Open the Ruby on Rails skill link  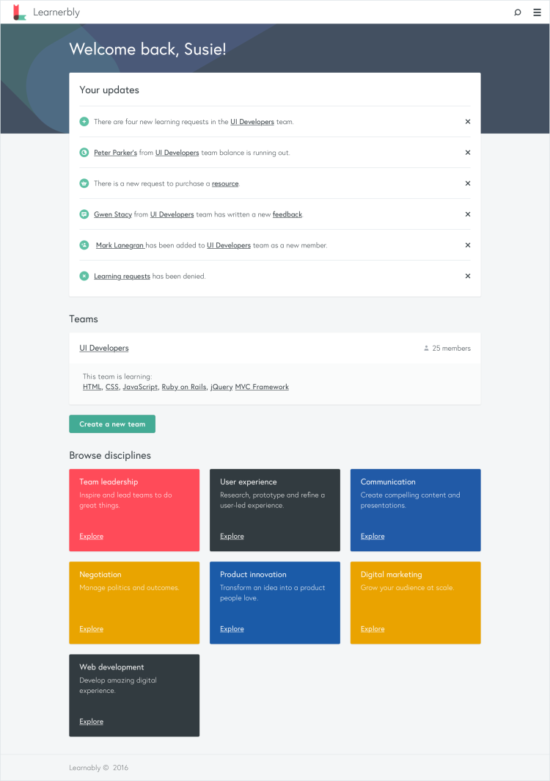(x=183, y=387)
